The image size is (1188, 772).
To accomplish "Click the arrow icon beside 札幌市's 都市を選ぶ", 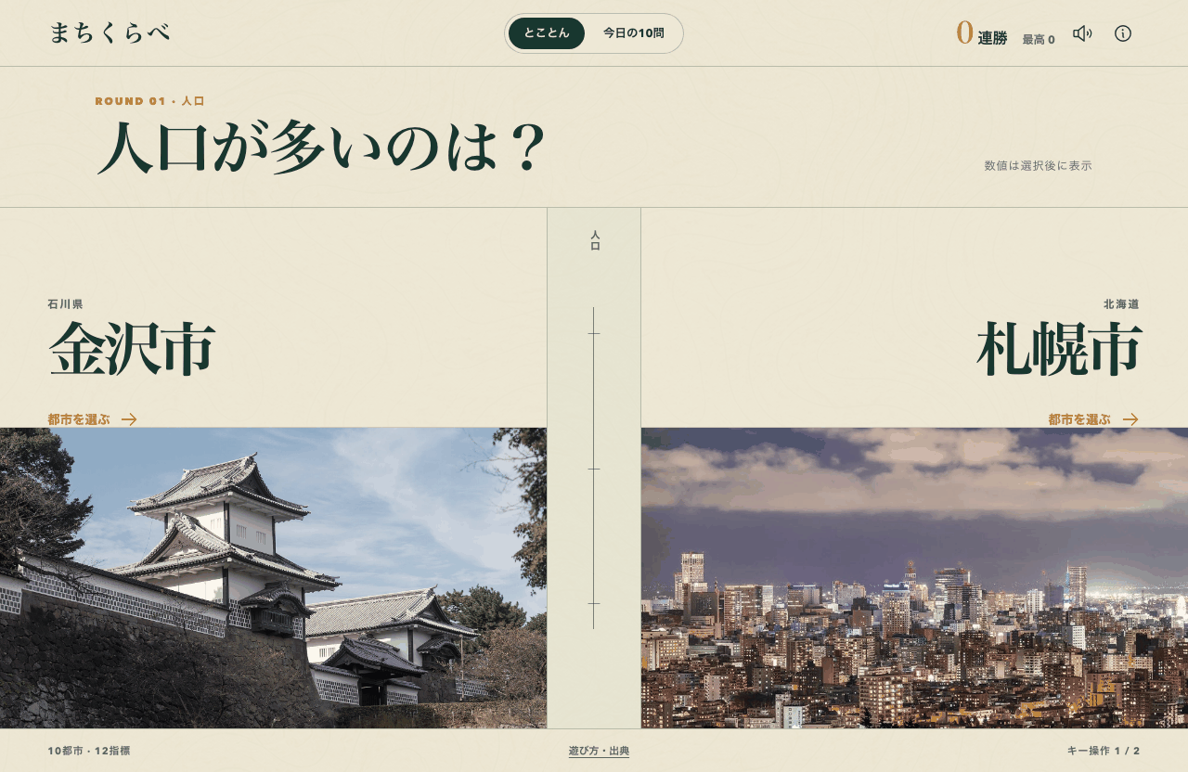I will [1130, 419].
